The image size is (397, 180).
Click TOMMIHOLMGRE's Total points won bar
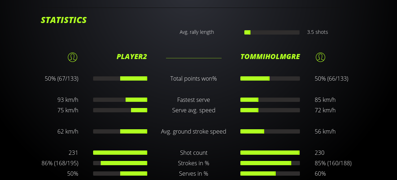[270, 78]
